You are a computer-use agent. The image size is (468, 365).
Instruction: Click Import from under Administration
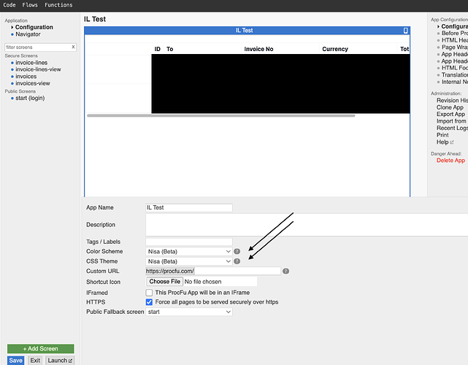(451, 121)
